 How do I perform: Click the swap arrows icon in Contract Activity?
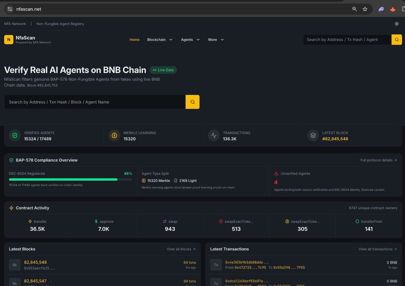click(164, 221)
